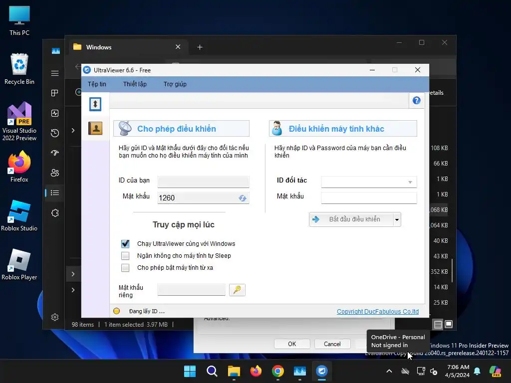Click the muted volume tray icon

tap(434, 371)
